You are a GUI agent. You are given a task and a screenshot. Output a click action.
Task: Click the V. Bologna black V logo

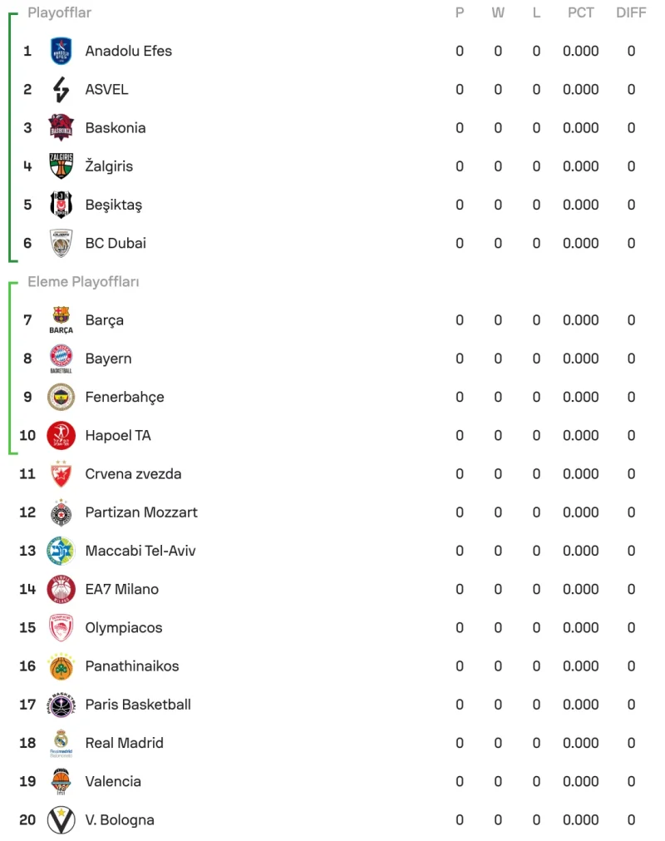[61, 820]
